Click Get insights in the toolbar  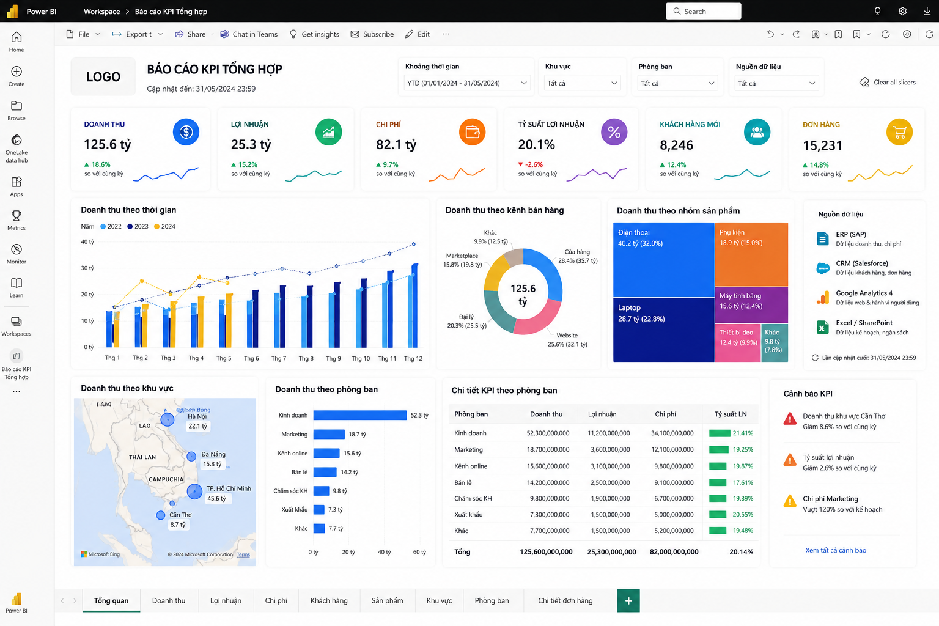click(x=314, y=34)
